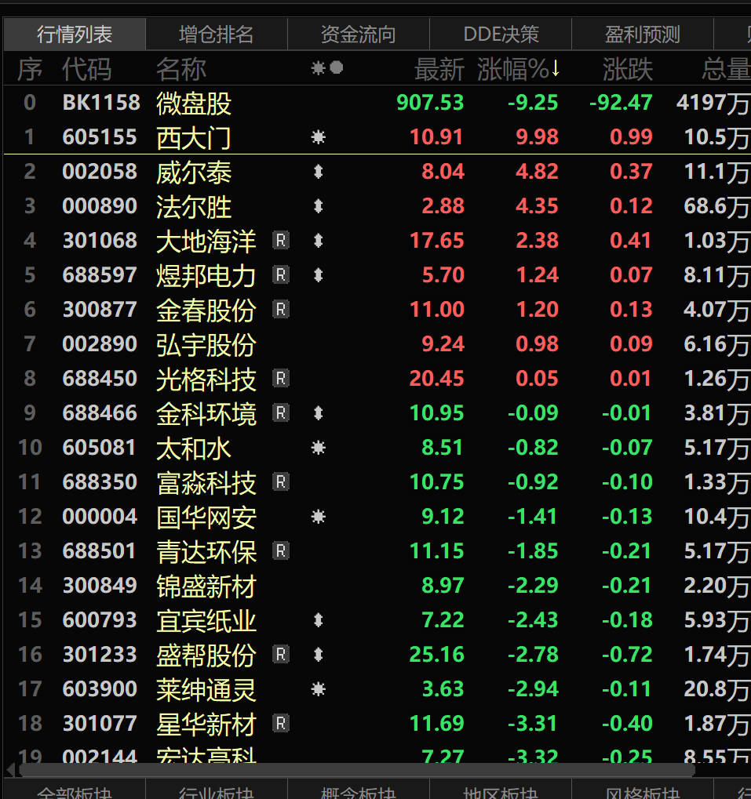Select the 微盘股 index row name
751x799 pixels.
pos(194,104)
